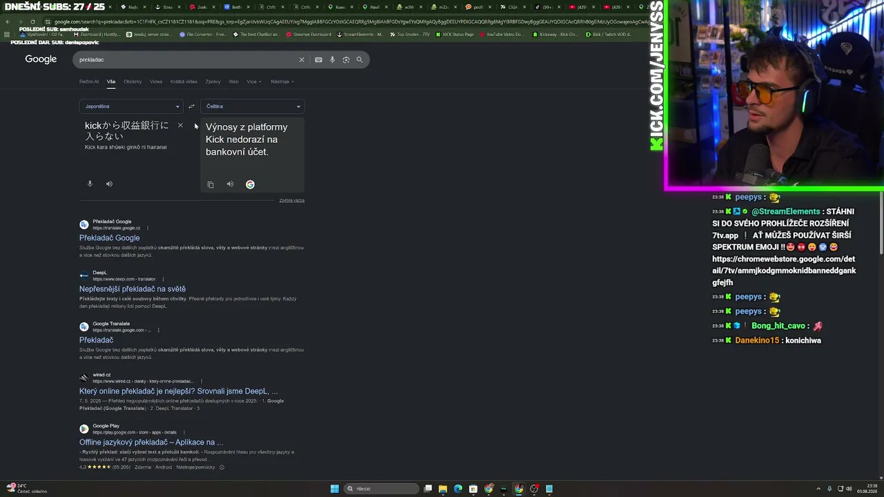Click the browser back arrow
884x497 pixels.
click(8, 21)
